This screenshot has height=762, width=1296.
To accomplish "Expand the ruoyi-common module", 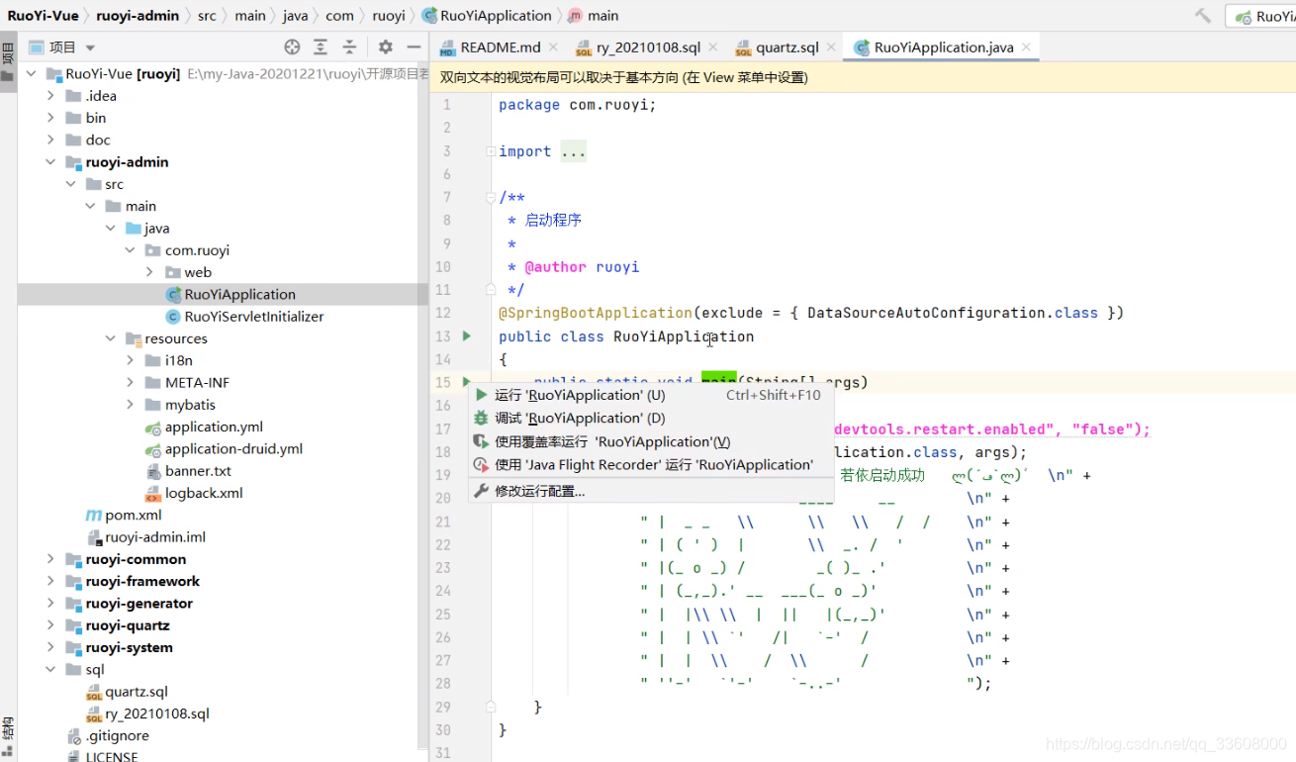I will tap(50, 559).
